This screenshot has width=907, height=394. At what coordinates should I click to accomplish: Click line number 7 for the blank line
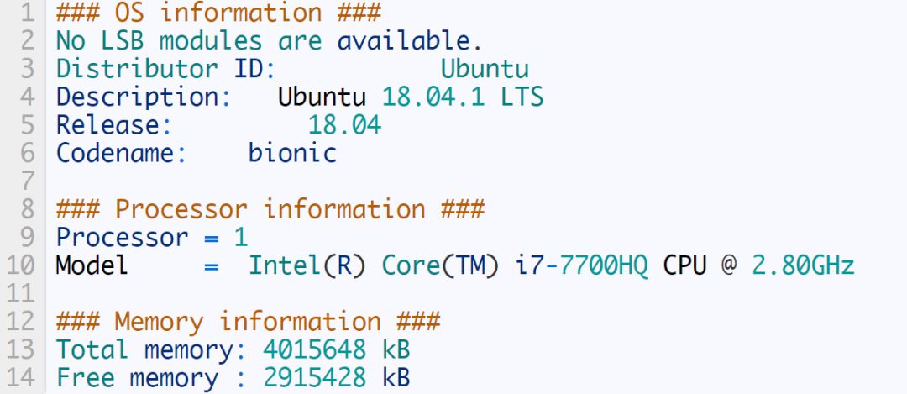29,181
